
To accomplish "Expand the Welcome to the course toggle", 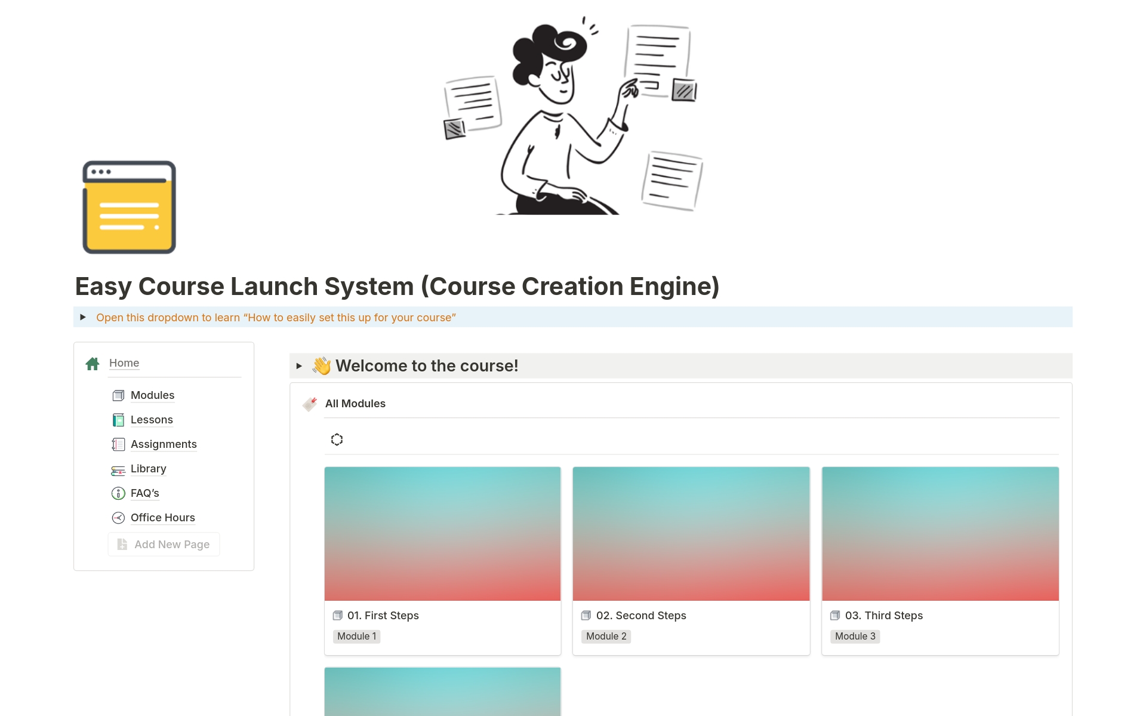I will [299, 366].
